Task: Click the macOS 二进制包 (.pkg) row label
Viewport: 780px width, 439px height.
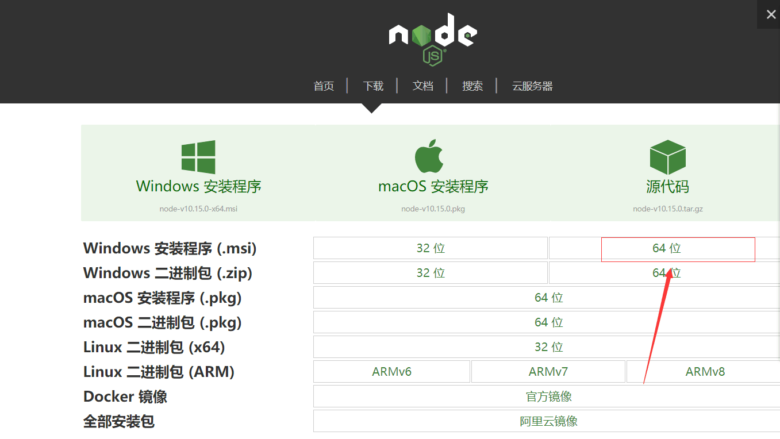Action: (x=162, y=322)
